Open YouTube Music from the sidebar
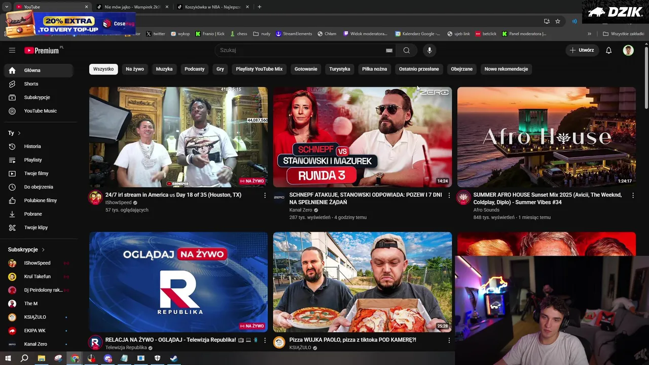Image resolution: width=649 pixels, height=365 pixels. tap(39, 111)
